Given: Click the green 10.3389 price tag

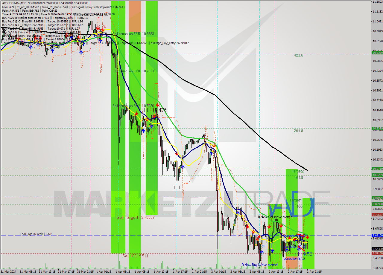Looking at the screenshot, I should (377, 129).
